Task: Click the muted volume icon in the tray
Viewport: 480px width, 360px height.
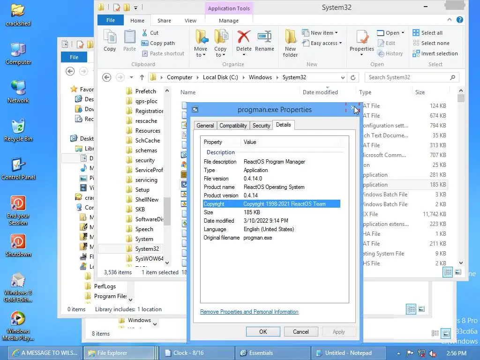Action: (433, 353)
